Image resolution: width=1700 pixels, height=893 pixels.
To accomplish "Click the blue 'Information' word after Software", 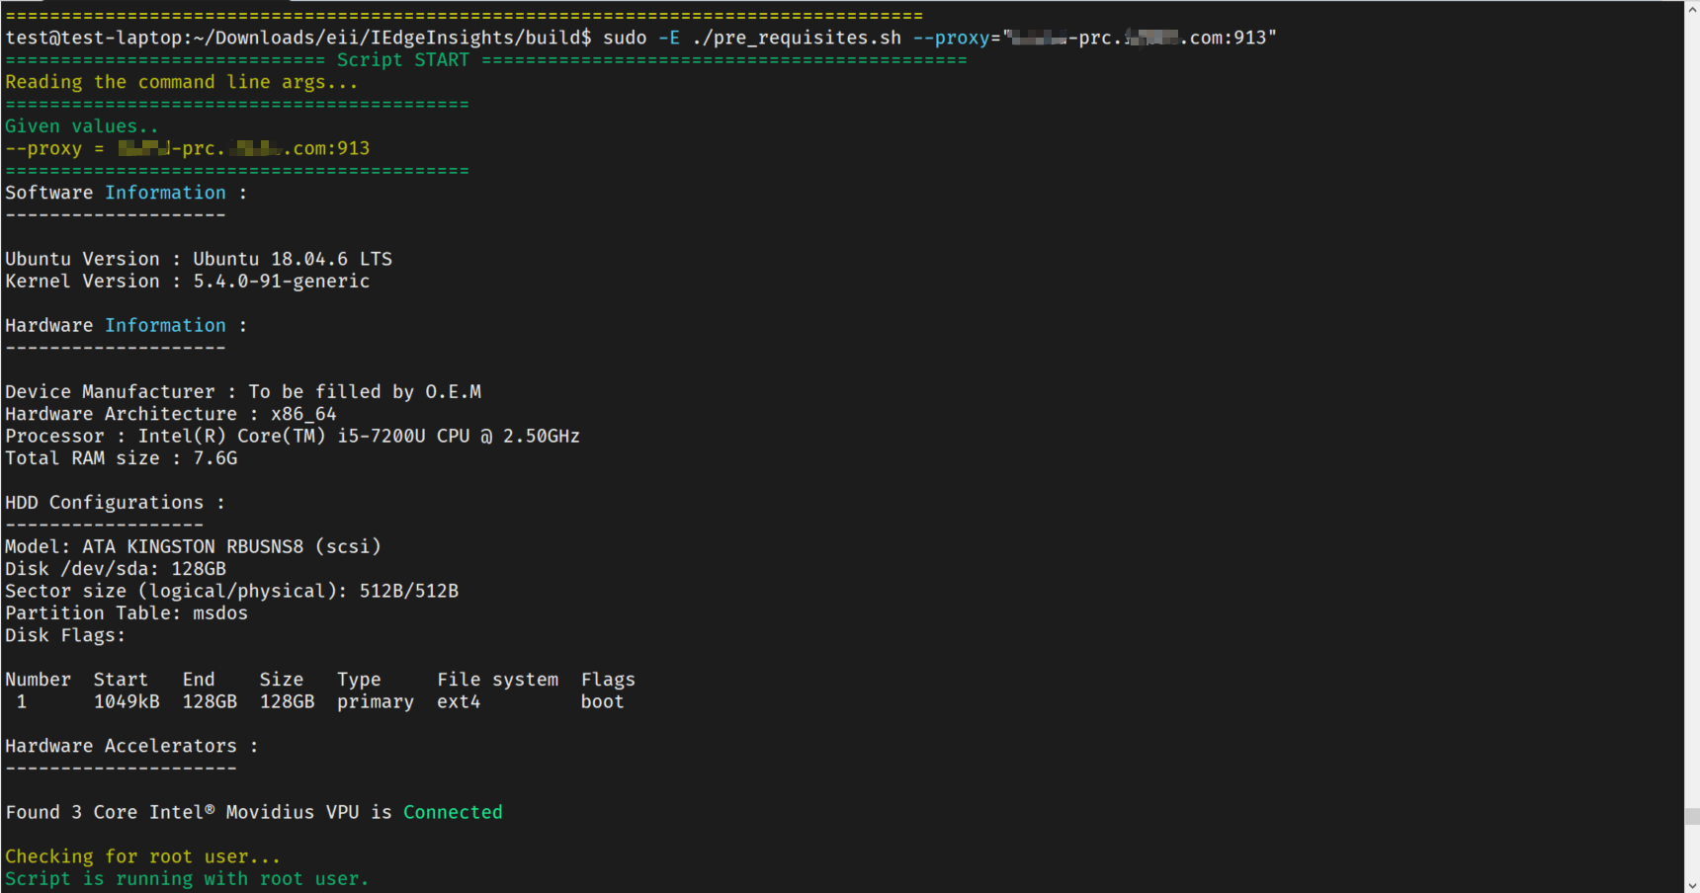I will [165, 193].
